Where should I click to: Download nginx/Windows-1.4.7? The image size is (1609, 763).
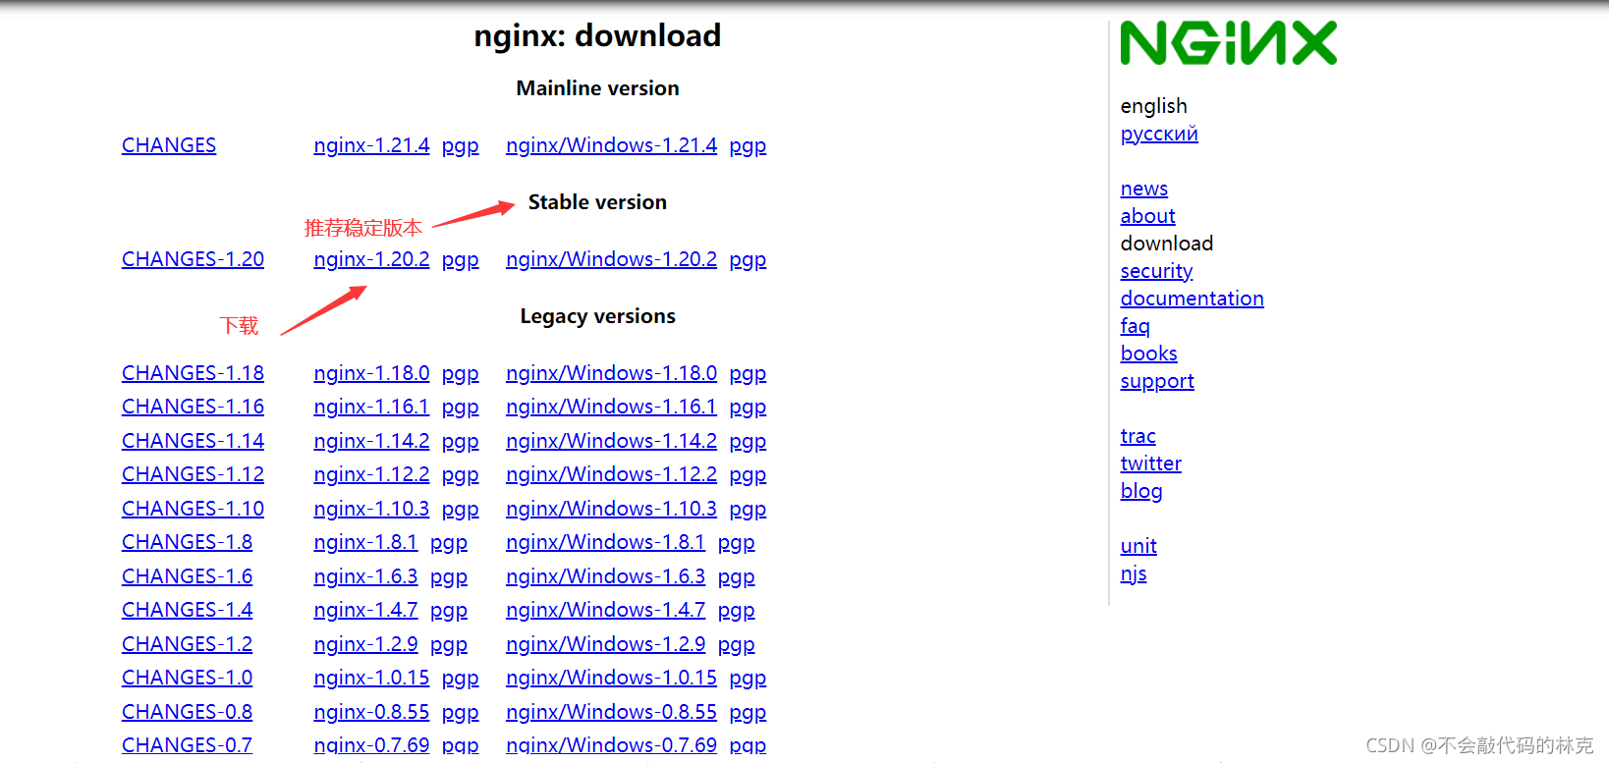605,610
